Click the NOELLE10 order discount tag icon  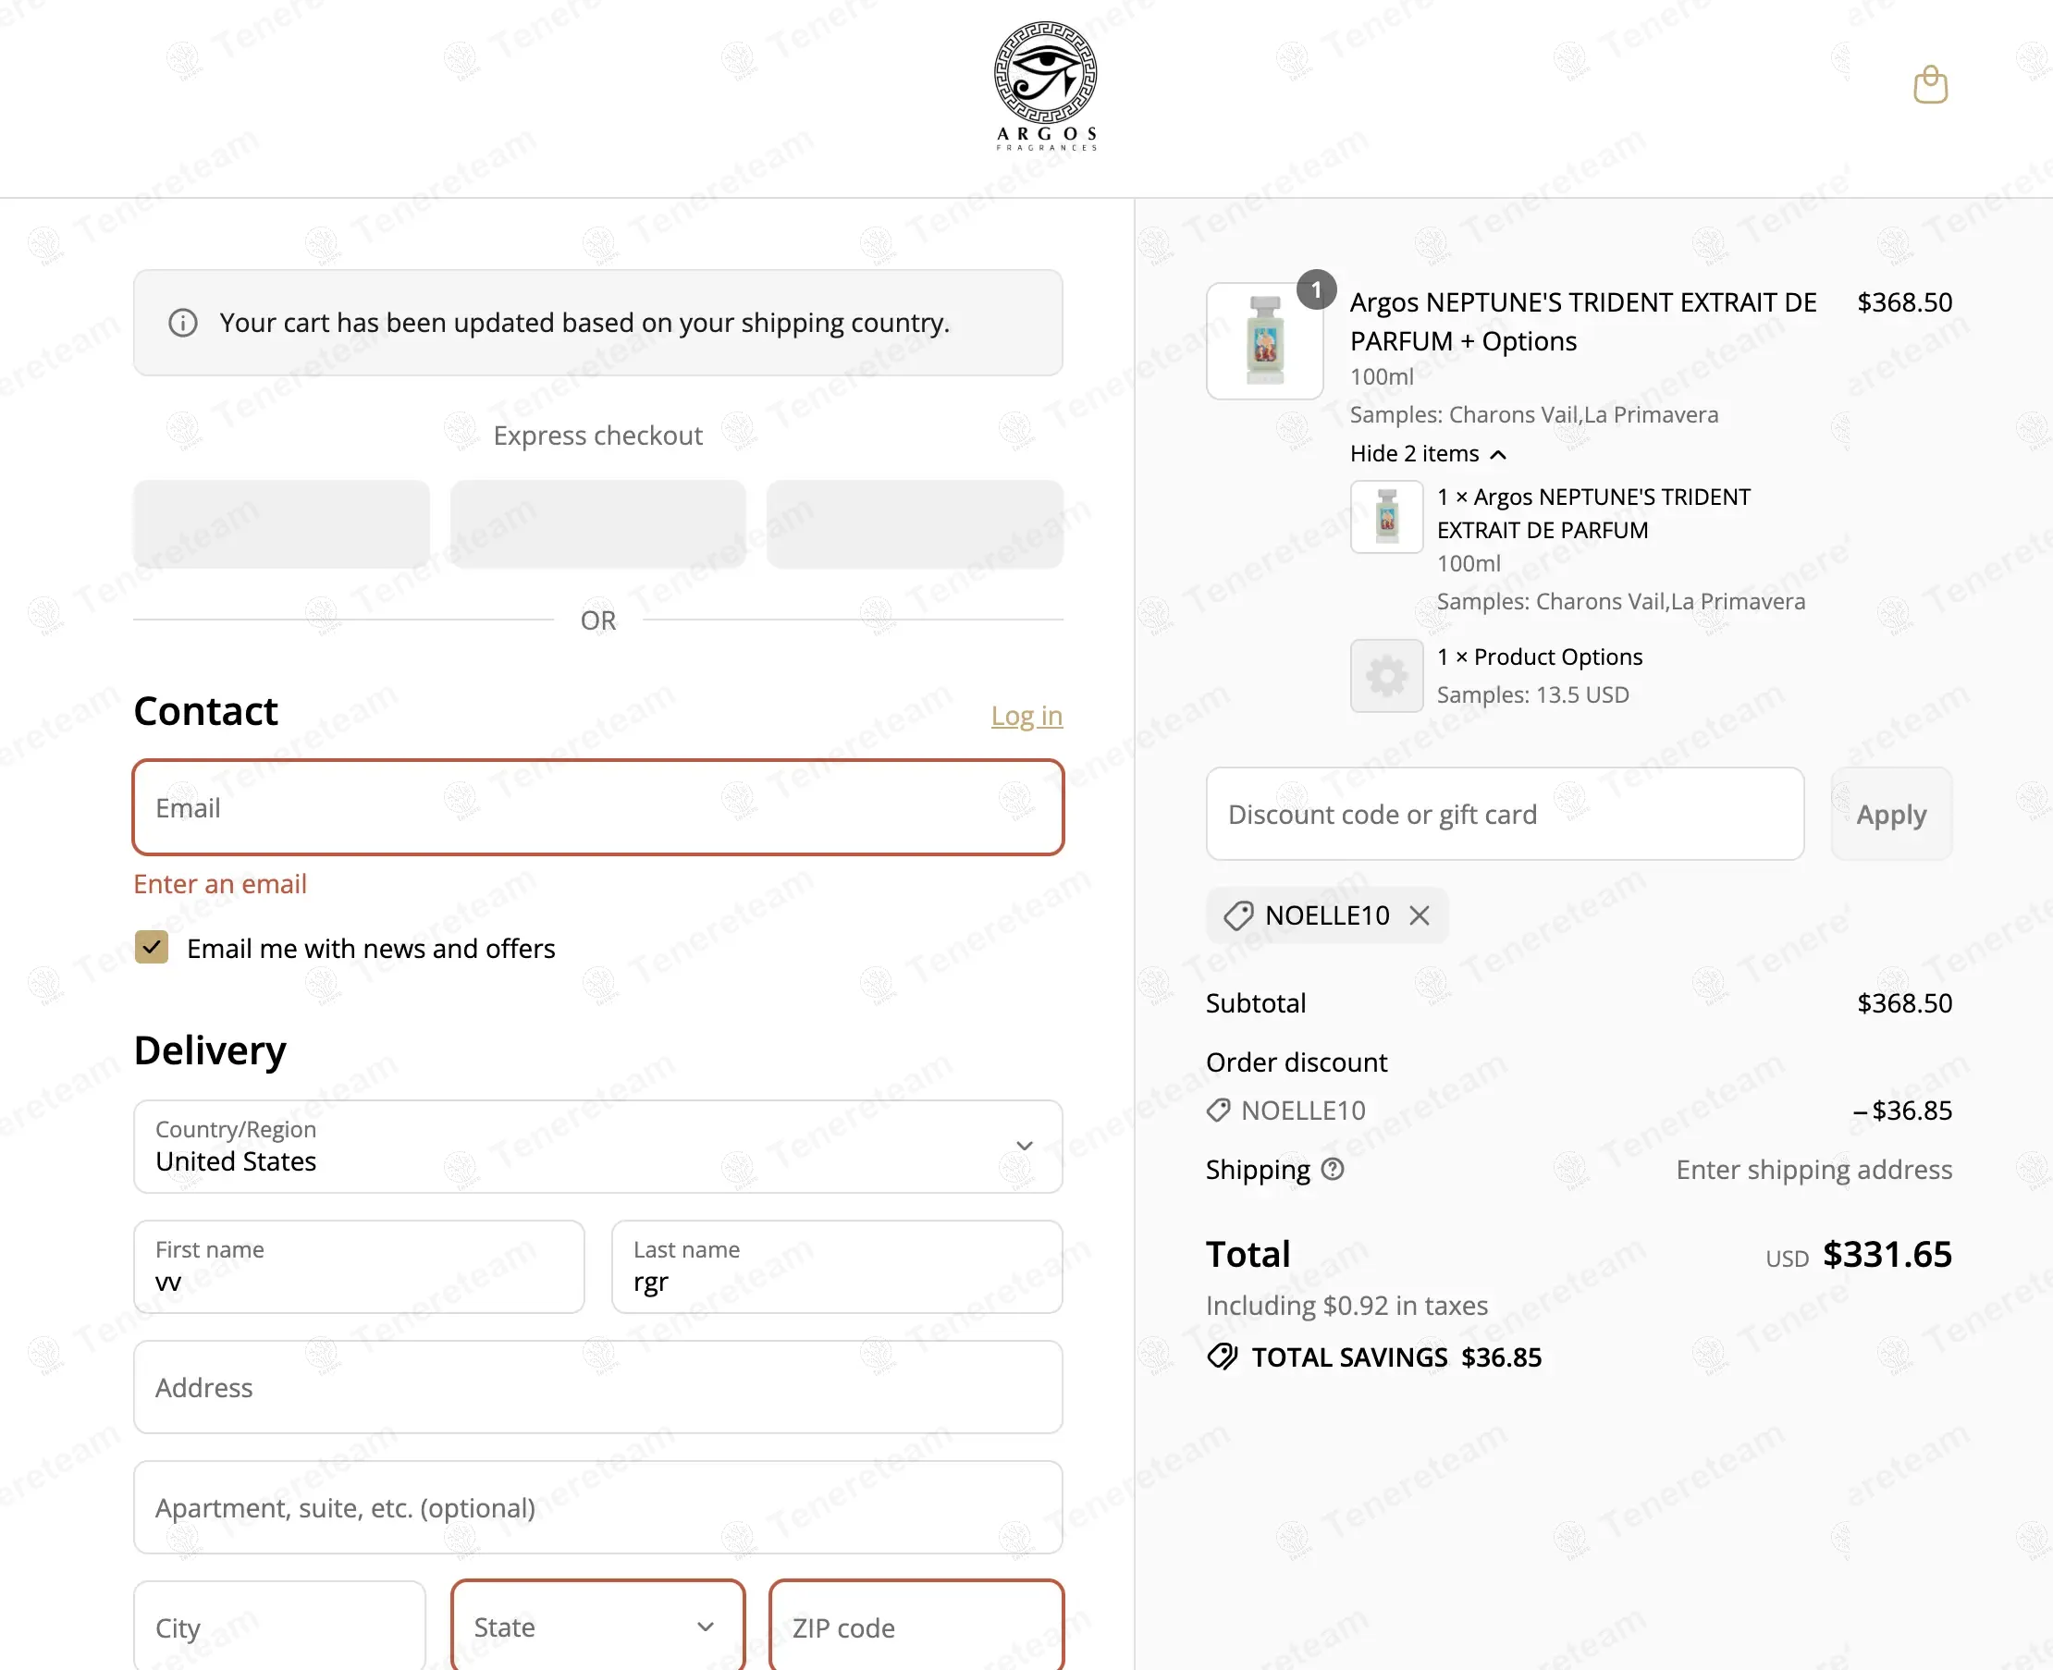pos(1218,1111)
